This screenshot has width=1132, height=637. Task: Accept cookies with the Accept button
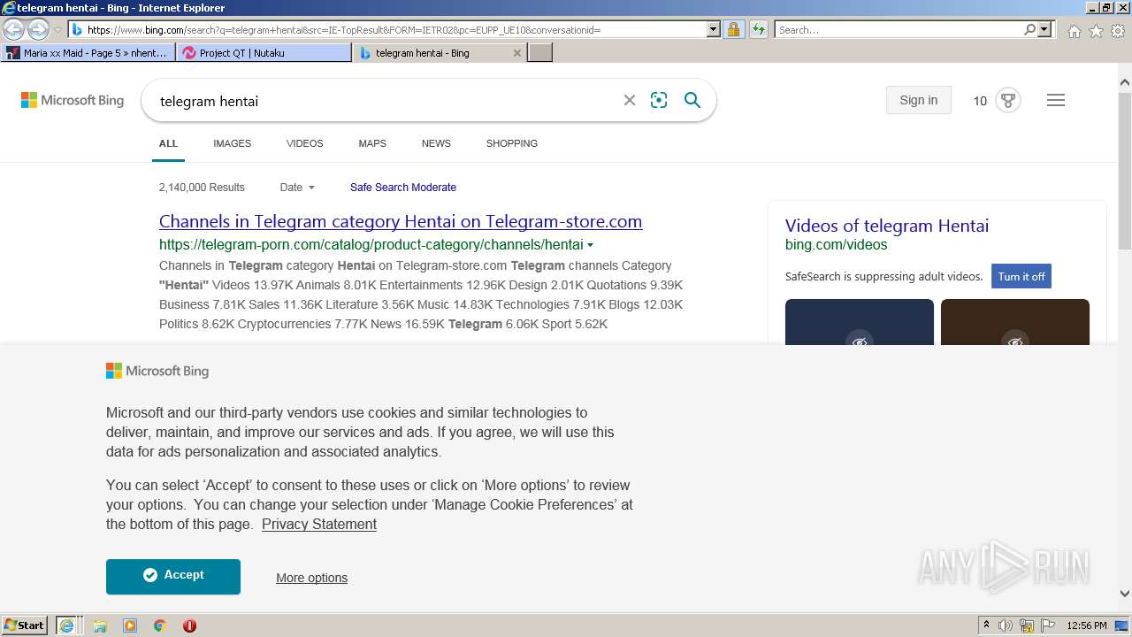[x=173, y=576]
